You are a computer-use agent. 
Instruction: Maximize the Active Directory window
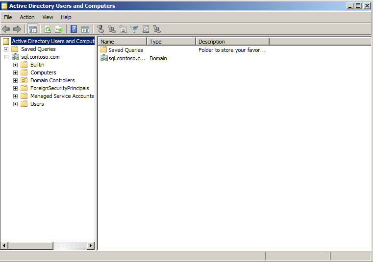pos(358,6)
